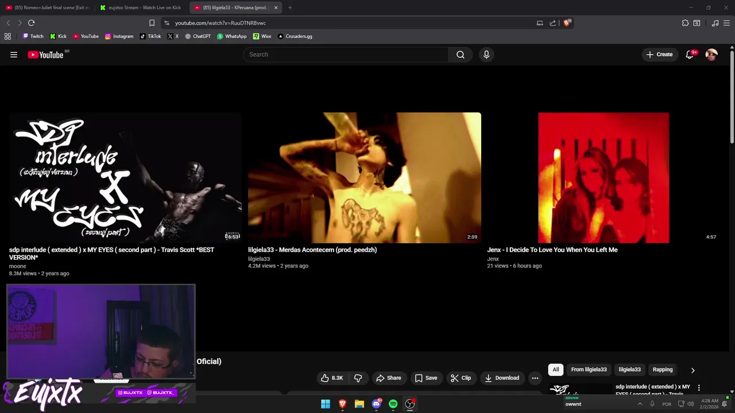Select the Rapping filter chip

click(x=663, y=369)
